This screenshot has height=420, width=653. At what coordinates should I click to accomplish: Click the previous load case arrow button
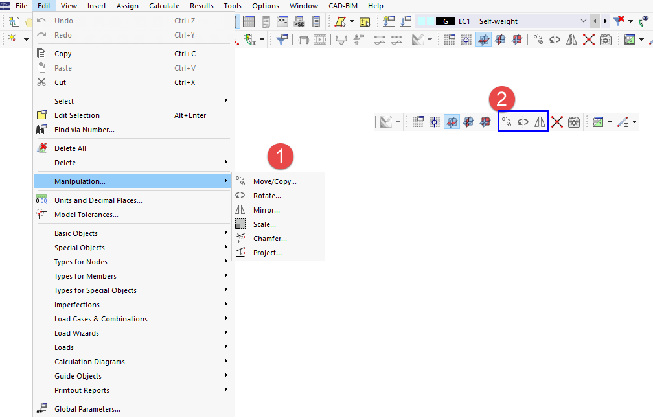pos(595,20)
